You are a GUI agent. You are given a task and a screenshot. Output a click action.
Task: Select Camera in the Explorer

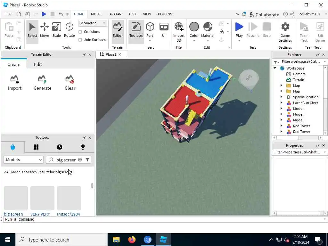coord(299,74)
